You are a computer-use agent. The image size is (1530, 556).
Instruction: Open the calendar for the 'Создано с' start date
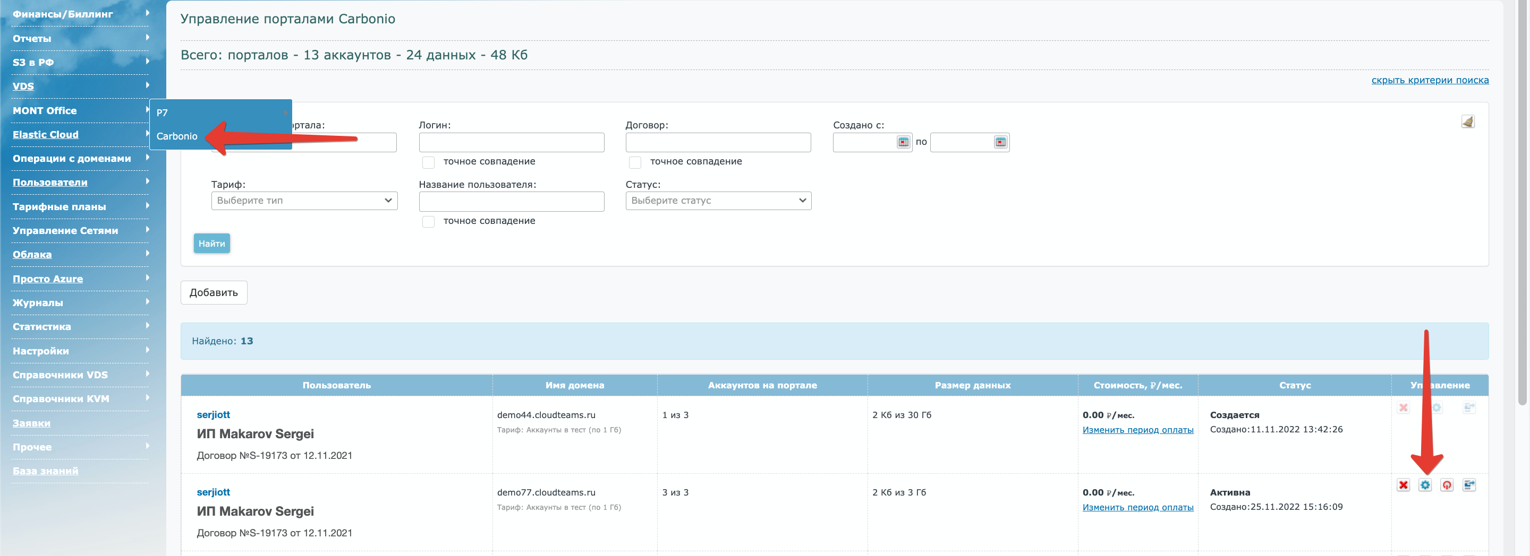[x=903, y=142]
